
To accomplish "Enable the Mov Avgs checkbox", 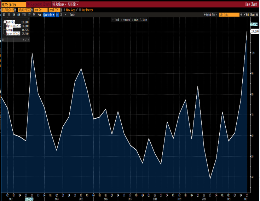I will click(64, 10).
